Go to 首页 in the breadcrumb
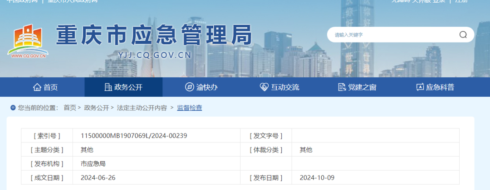This screenshot has width=490, height=190. 70,108
